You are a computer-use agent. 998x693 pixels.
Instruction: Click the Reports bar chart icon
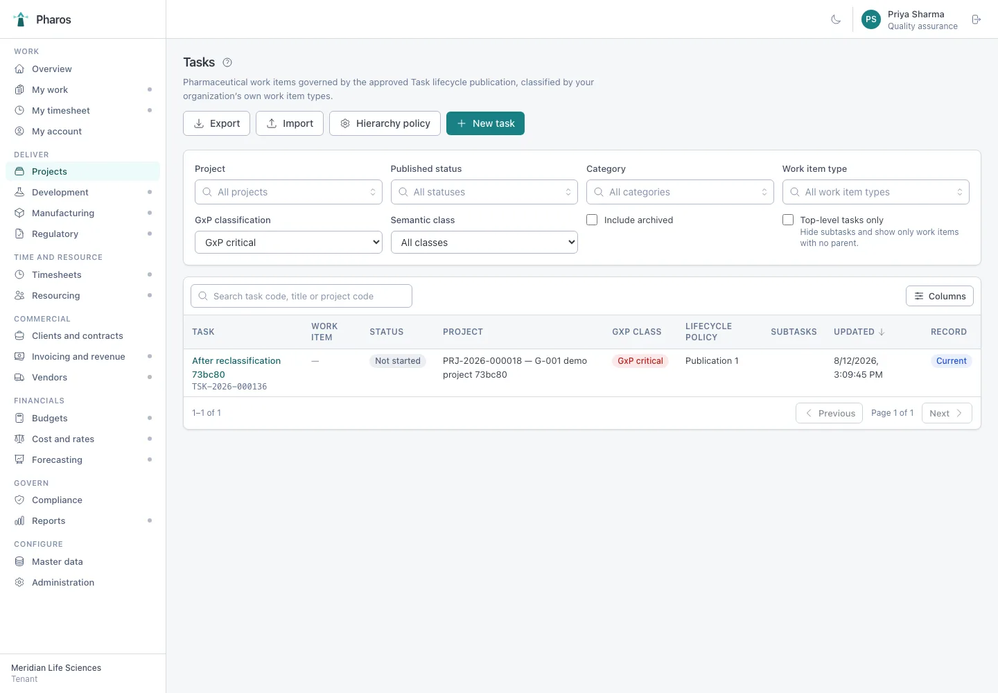pos(19,521)
